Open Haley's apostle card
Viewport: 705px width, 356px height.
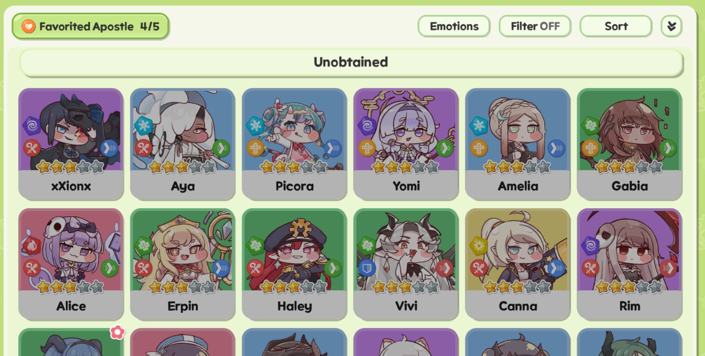pyautogui.click(x=294, y=264)
